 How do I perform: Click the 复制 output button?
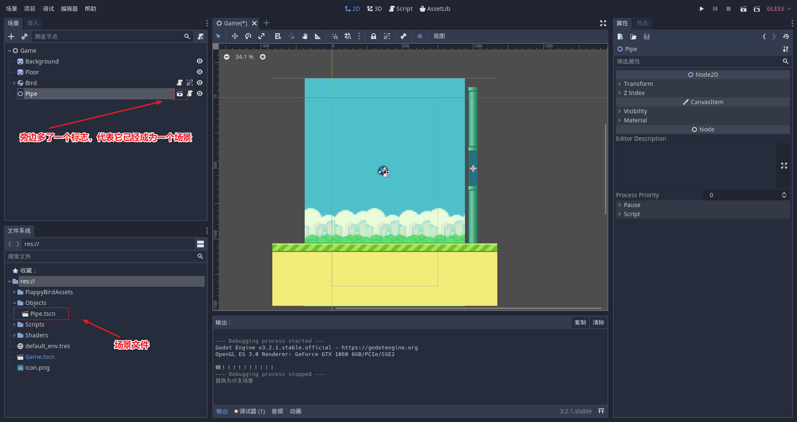(580, 322)
